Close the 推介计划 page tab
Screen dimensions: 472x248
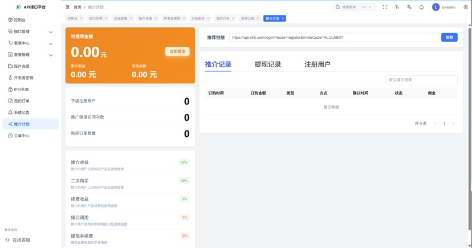[x=283, y=19]
